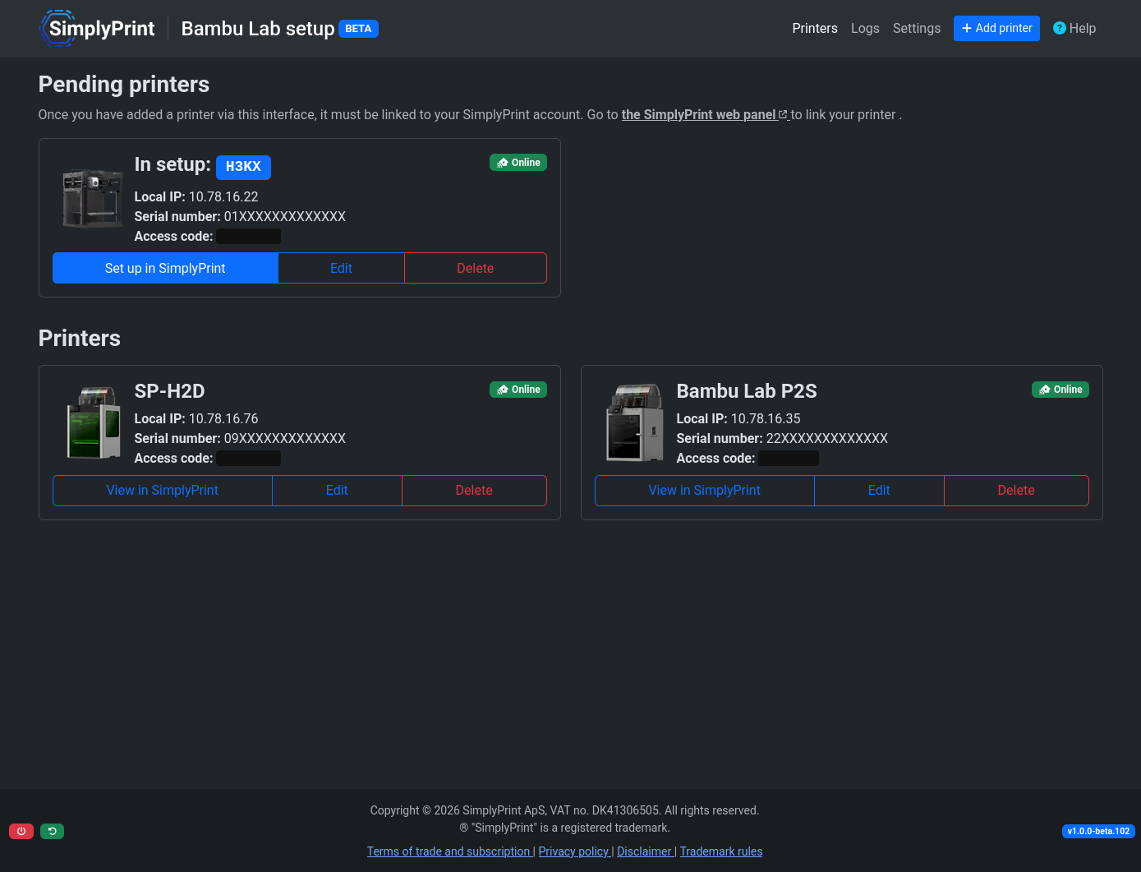Open Terms of trade and subscription link
Screen dimensions: 1141x872
pyautogui.click(x=449, y=851)
